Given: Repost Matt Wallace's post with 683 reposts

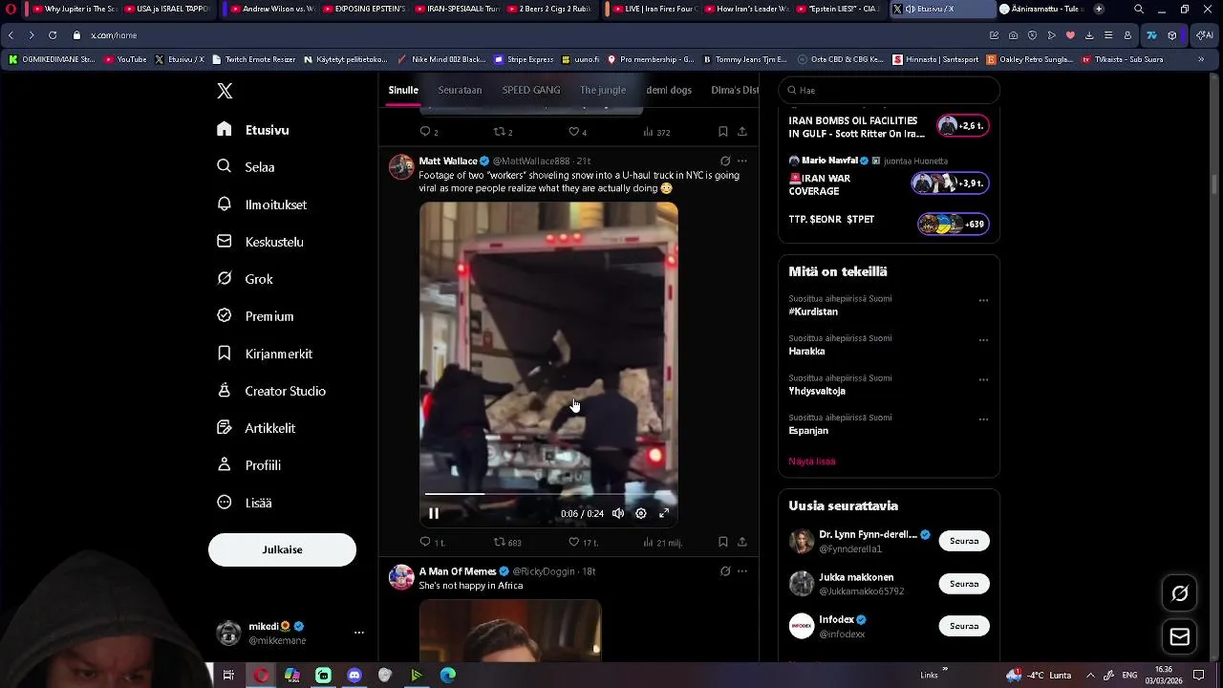Looking at the screenshot, I should tap(506, 542).
